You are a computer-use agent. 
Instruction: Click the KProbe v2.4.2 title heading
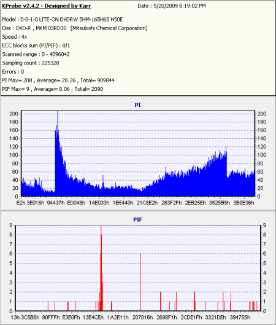(x=47, y=6)
